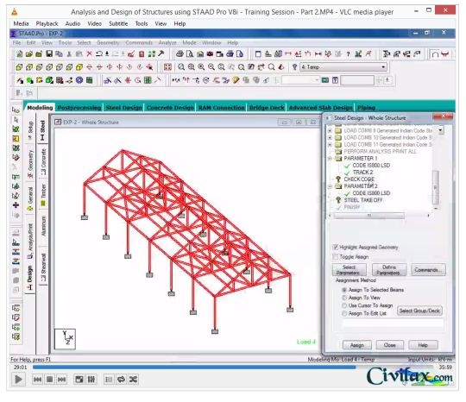The width and height of the screenshot is (466, 402).
Task: Click the question mark icon in top toolbar
Action: click(348, 53)
